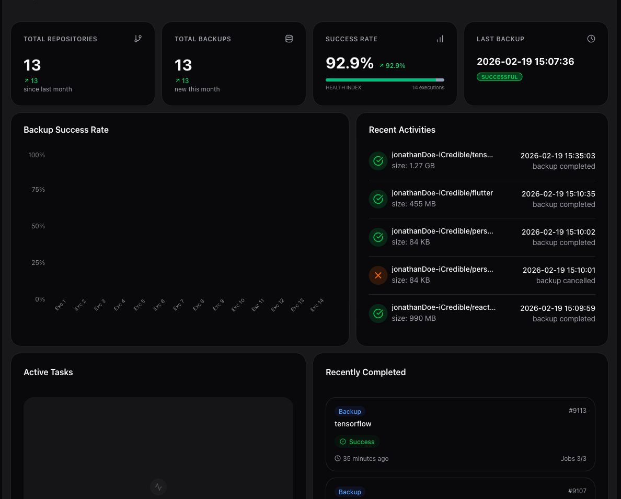
Task: Click the Recent Activities heading
Action: pos(402,130)
